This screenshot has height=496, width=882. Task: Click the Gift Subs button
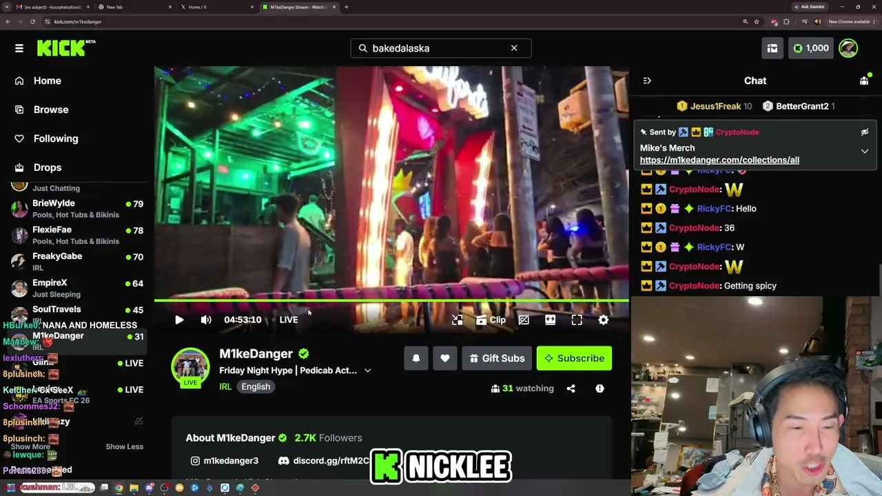point(497,358)
